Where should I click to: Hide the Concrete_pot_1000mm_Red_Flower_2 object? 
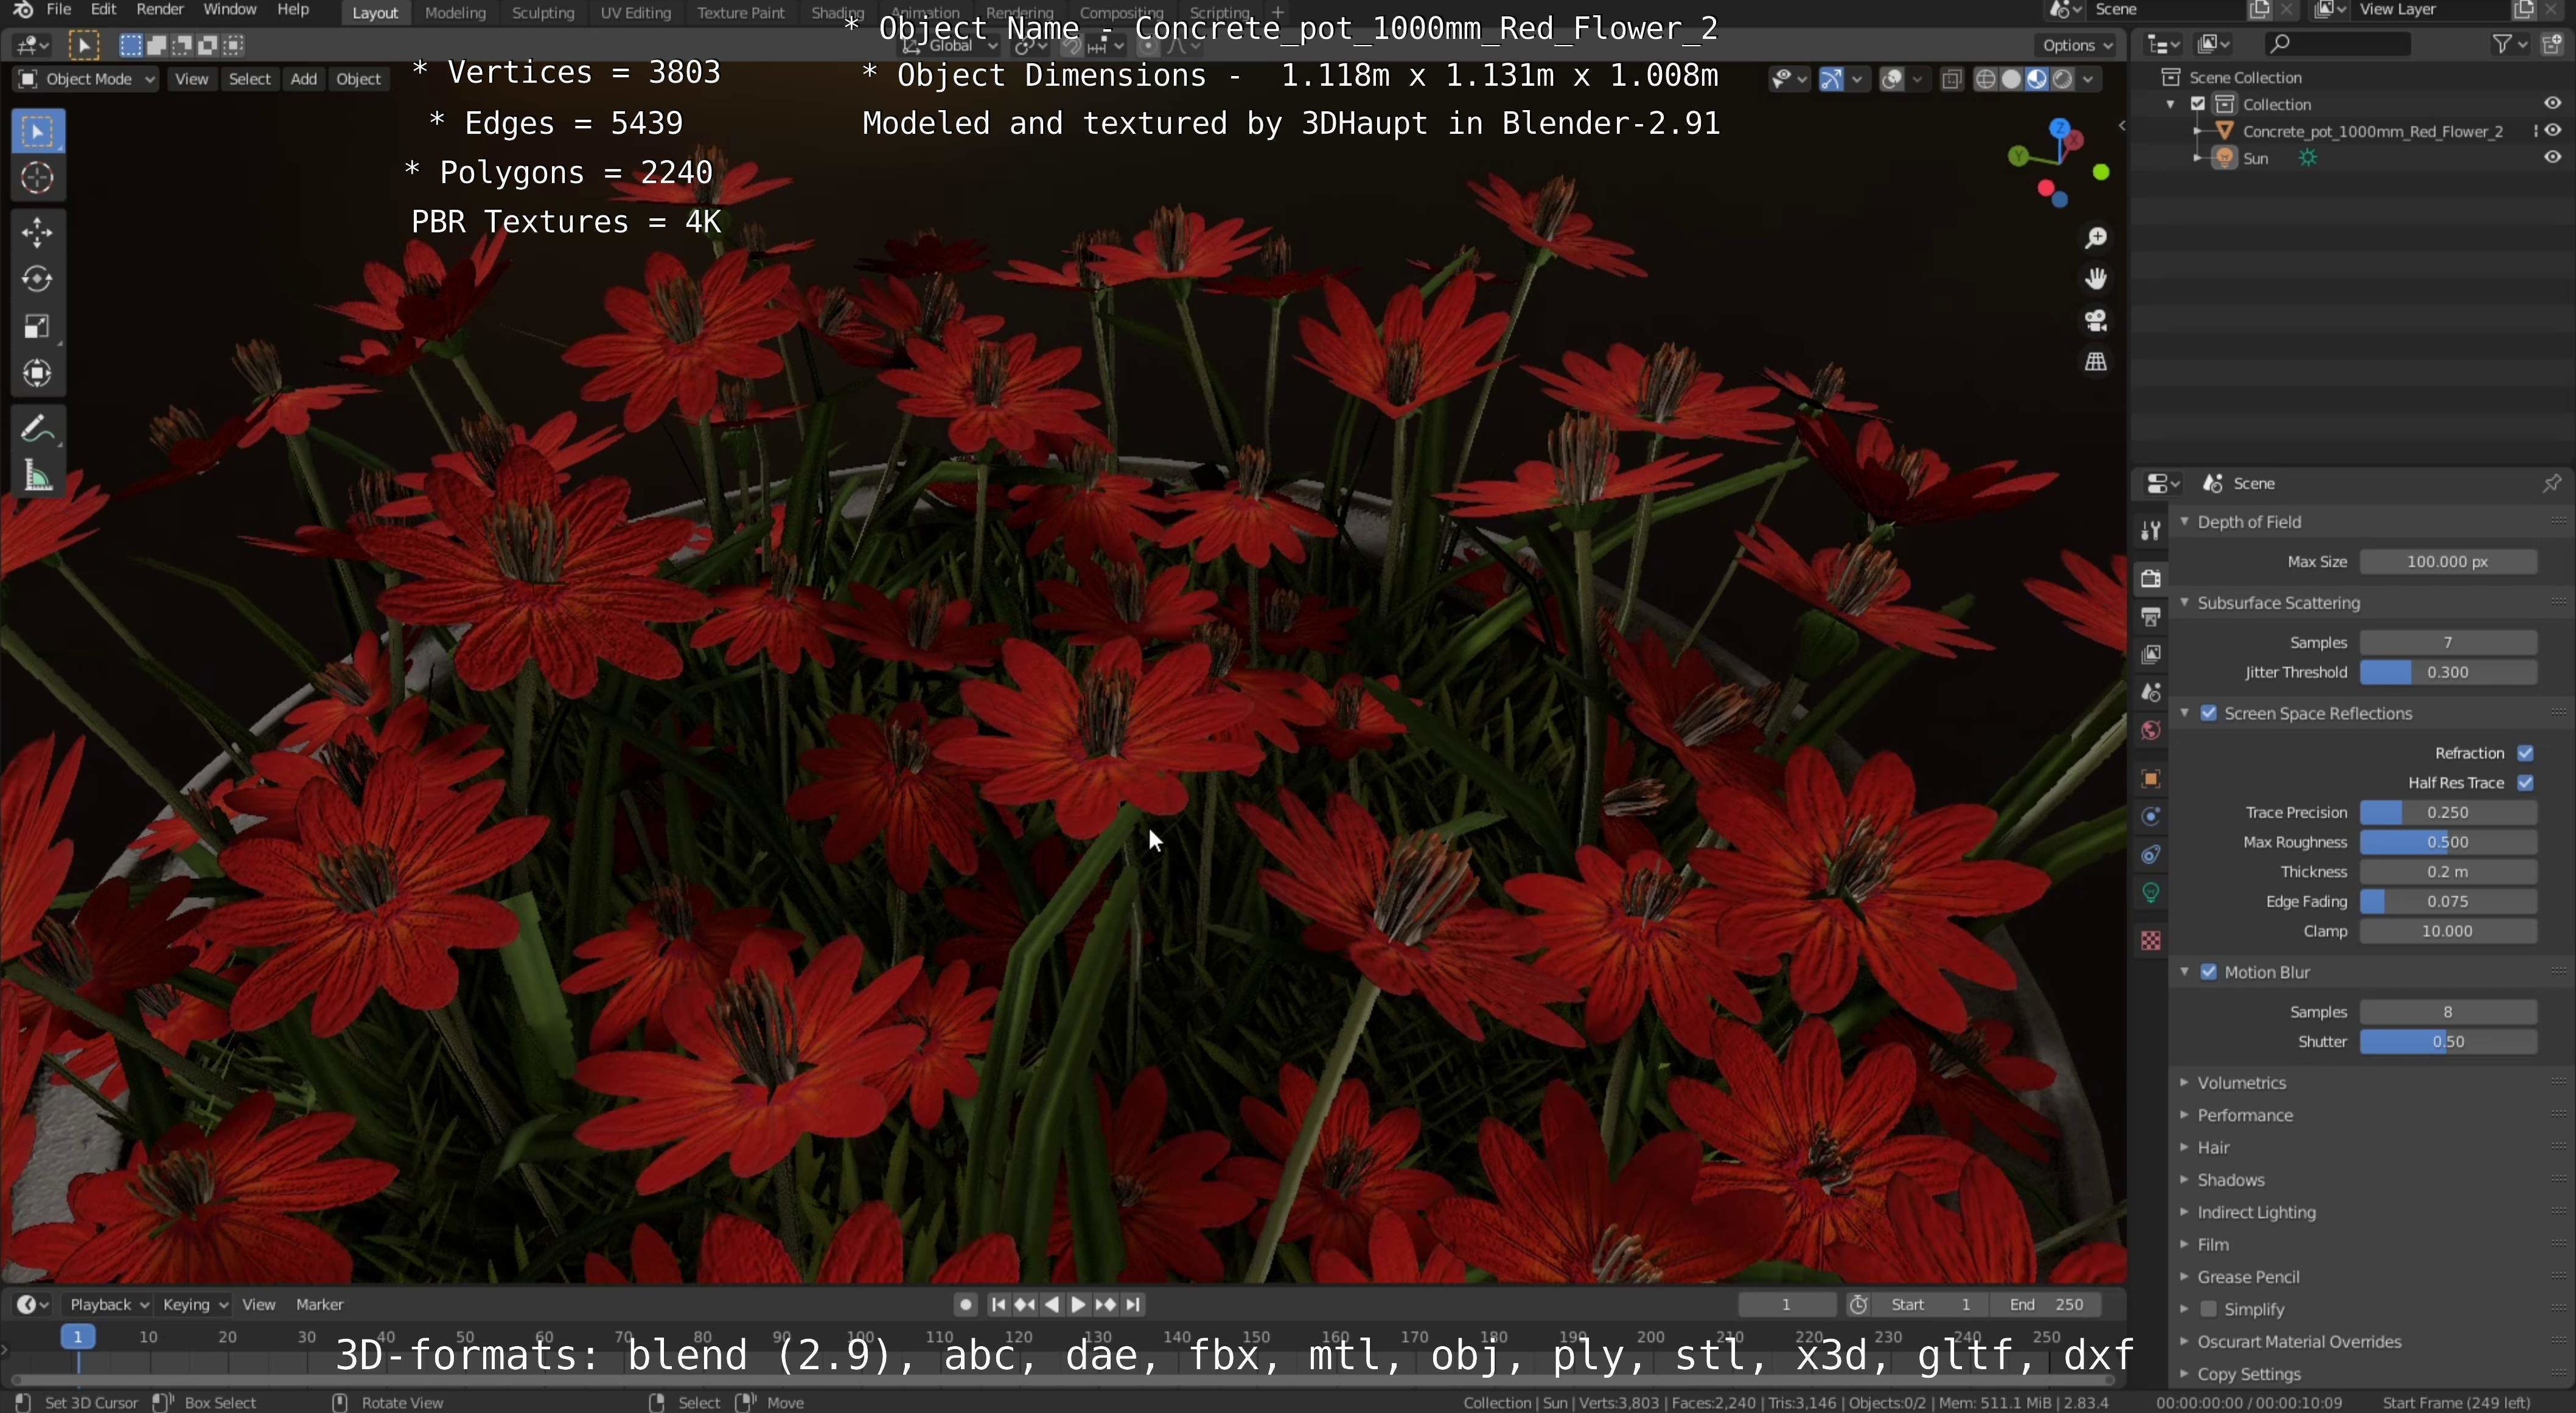coord(2552,130)
